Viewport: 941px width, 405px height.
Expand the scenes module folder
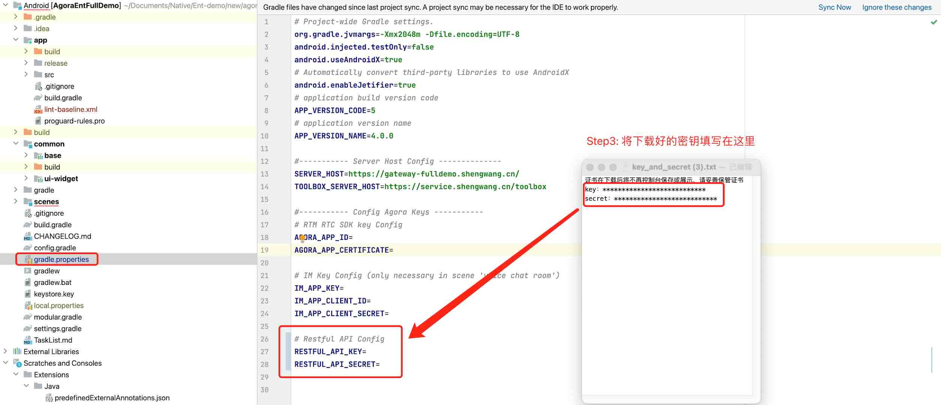15,201
